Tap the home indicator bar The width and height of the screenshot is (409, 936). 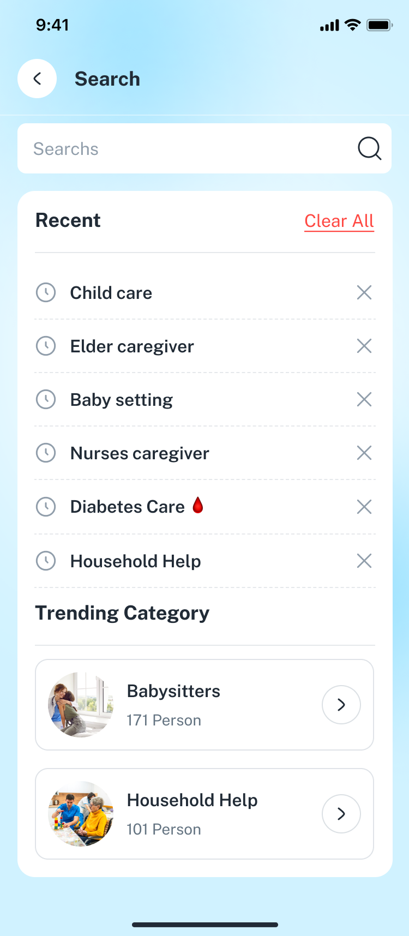click(x=204, y=925)
